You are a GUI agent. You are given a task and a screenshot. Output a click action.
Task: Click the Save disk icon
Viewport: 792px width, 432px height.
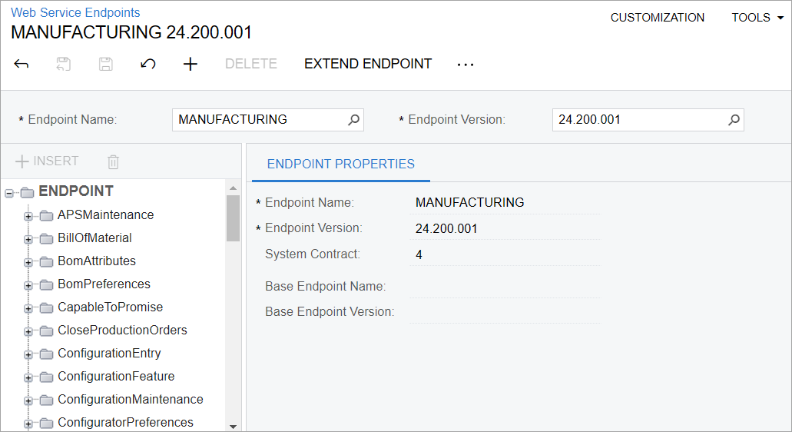point(106,65)
